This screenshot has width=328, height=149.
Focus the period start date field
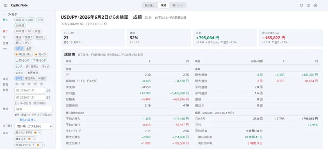click(30, 90)
